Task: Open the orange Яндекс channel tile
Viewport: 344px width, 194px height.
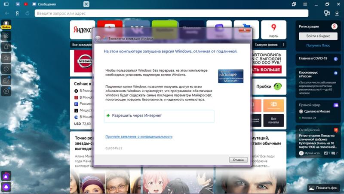Action: (273, 105)
